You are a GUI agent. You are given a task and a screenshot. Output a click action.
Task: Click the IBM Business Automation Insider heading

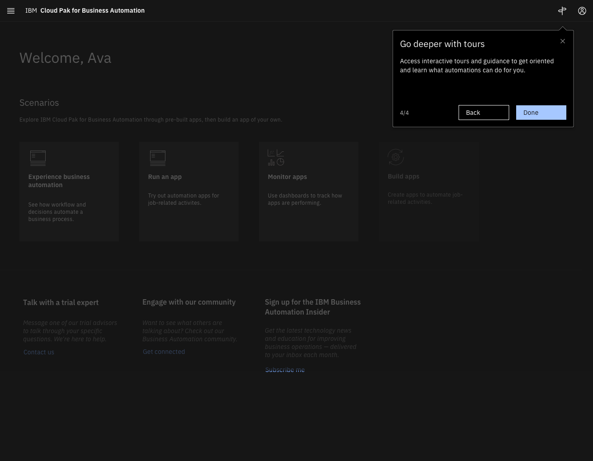pos(313,307)
